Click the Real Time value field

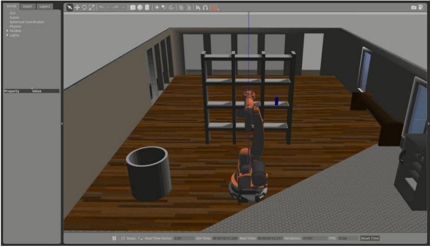click(x=270, y=238)
